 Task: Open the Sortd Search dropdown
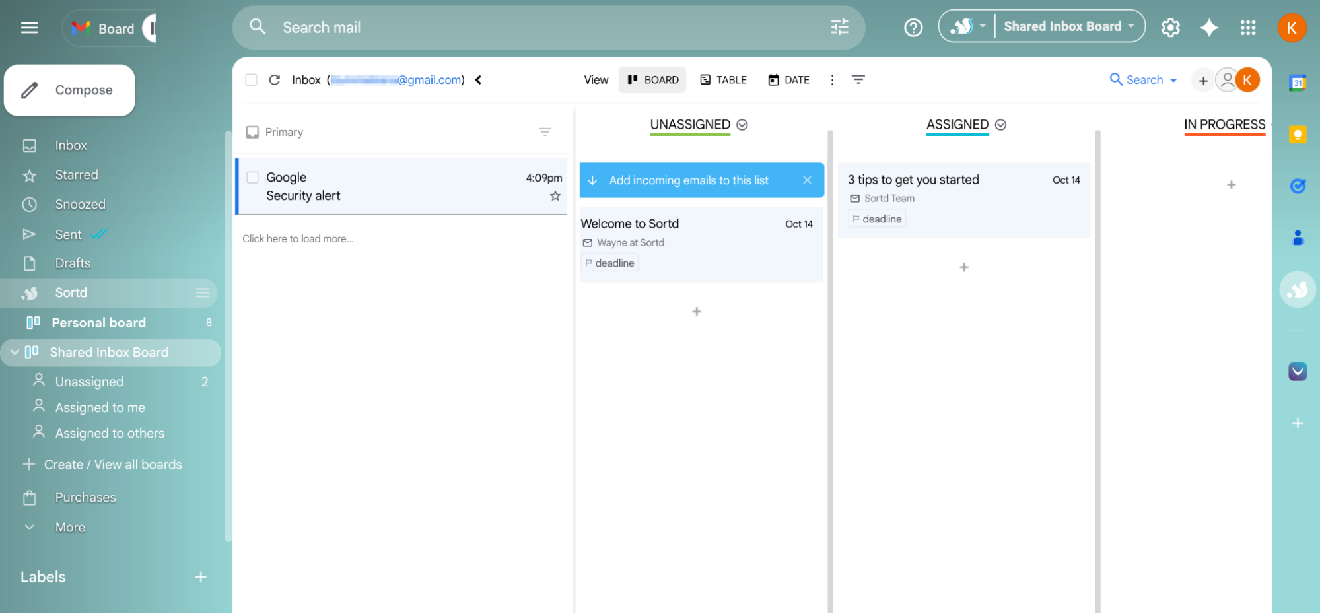point(1143,80)
